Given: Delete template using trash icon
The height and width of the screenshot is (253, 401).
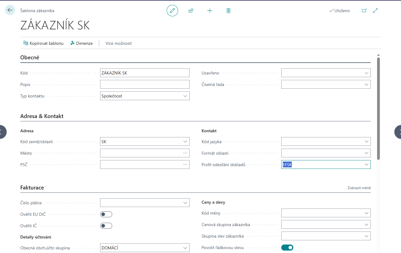Looking at the screenshot, I should pos(228,11).
